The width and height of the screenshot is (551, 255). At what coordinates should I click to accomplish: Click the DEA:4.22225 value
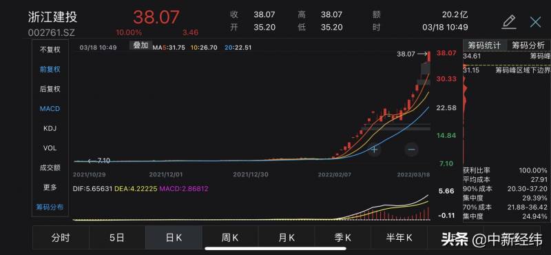click(136, 189)
